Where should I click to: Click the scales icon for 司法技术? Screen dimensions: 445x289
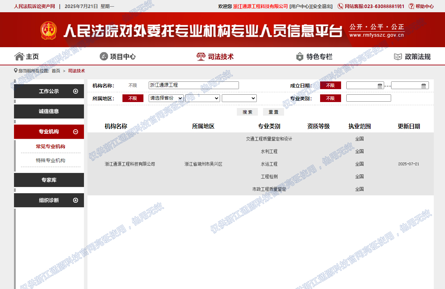[x=201, y=57]
